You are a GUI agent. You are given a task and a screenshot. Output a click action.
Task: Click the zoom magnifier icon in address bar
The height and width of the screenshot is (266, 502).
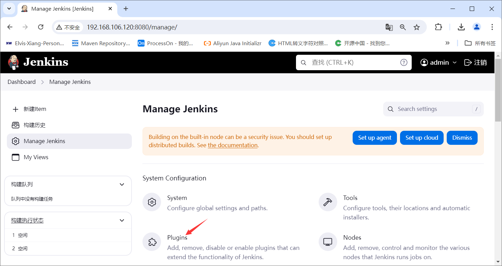(403, 27)
